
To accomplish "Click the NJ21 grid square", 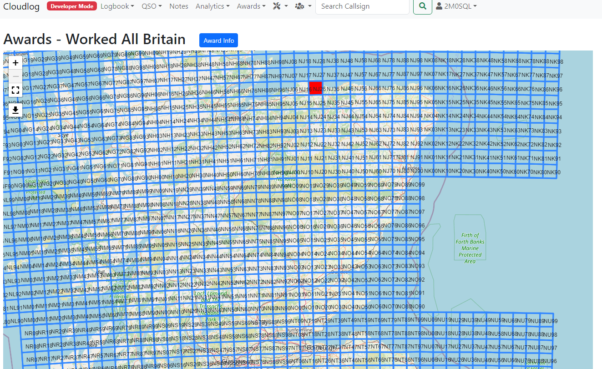I will tap(320, 158).
